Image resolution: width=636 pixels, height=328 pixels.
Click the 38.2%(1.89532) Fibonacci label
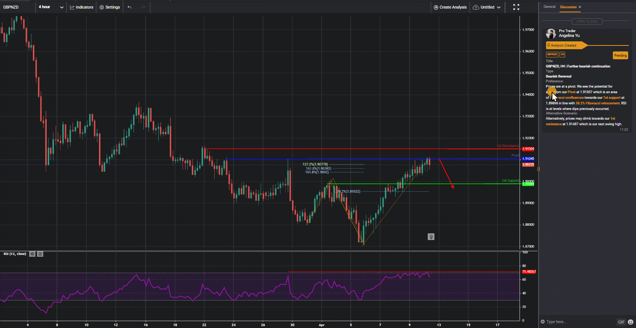(349, 192)
